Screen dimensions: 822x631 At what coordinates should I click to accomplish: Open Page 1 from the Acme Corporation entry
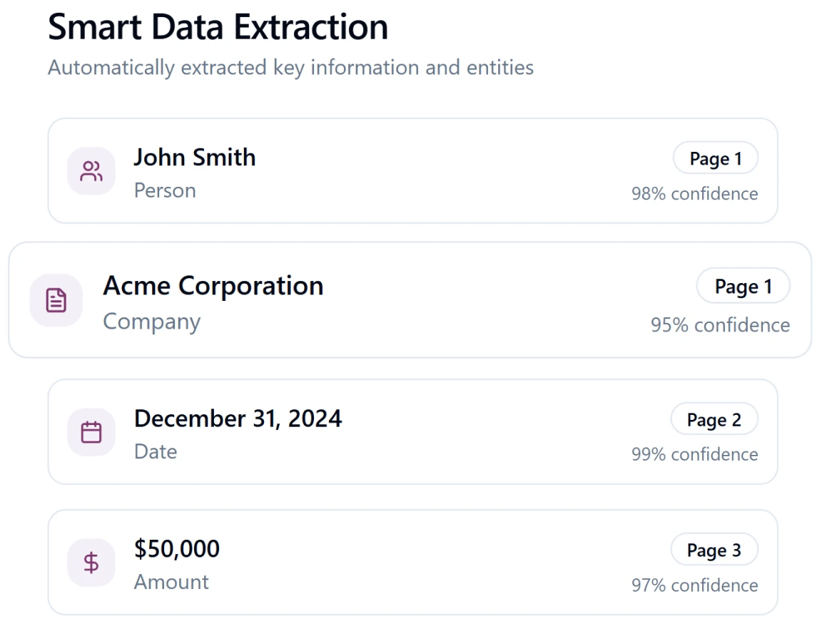pos(743,286)
